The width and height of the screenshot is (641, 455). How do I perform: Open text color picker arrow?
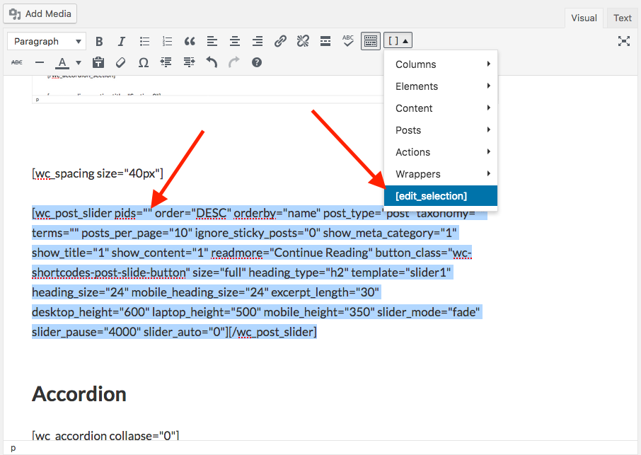tap(79, 62)
